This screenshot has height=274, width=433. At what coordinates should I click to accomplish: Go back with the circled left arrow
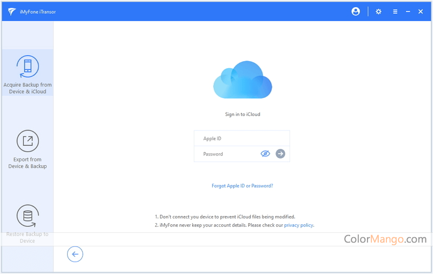pyautogui.click(x=75, y=254)
